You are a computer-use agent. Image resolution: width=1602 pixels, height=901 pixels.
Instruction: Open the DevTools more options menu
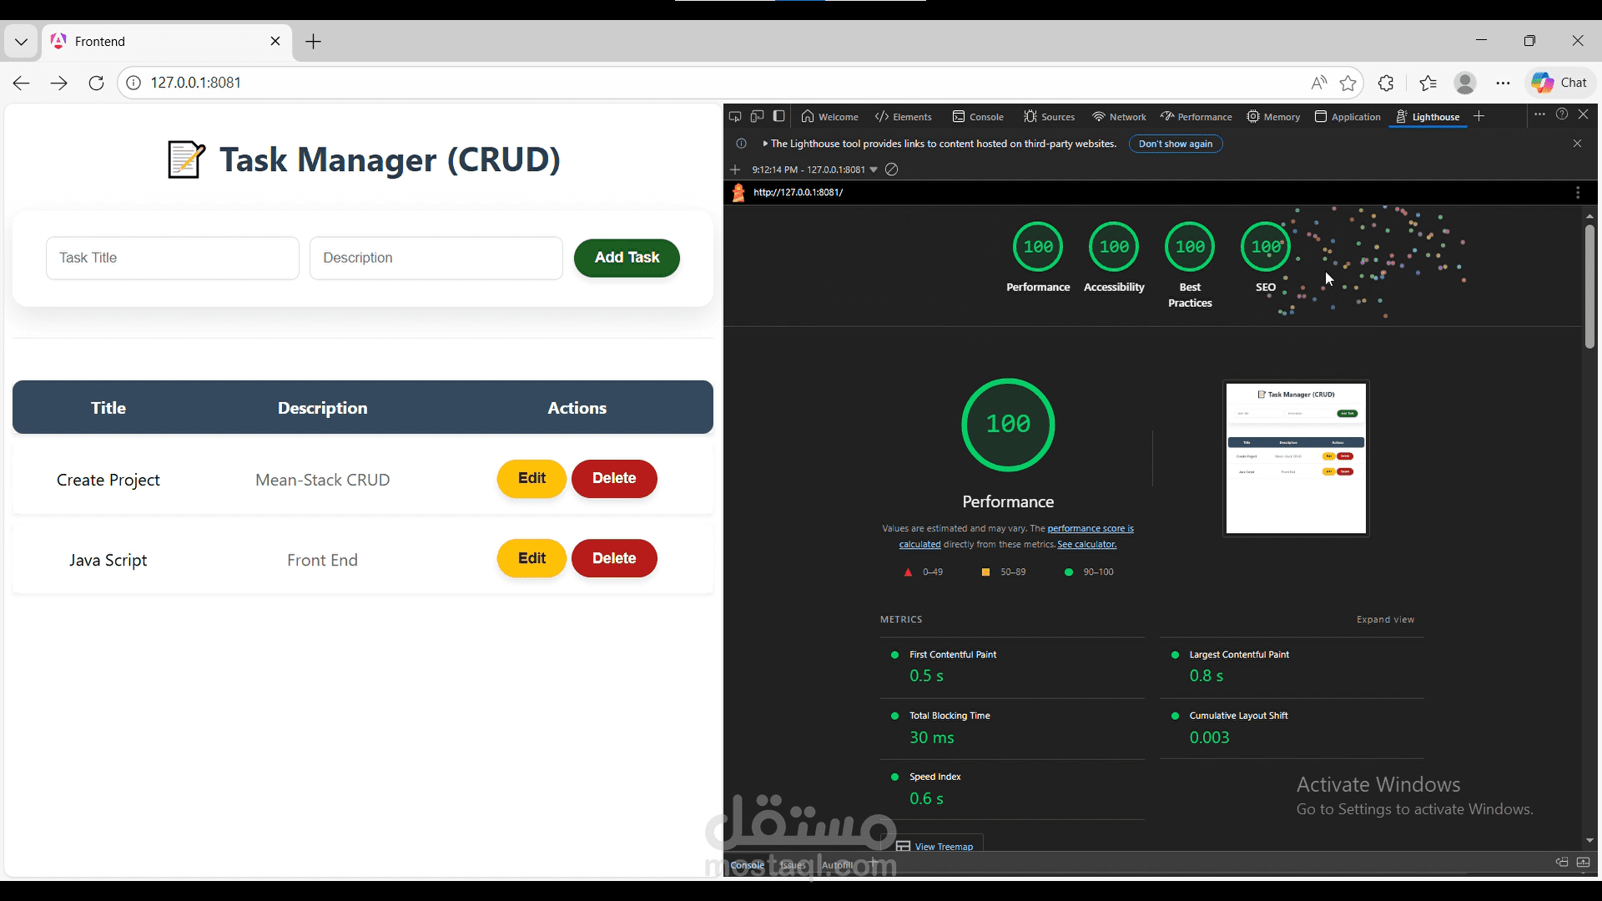[x=1538, y=114]
